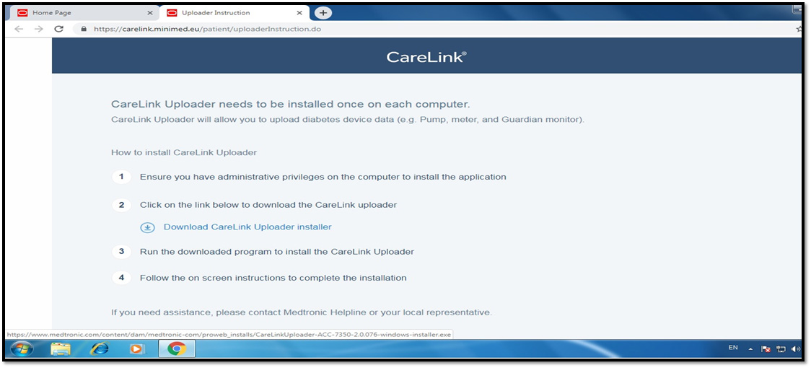Show hidden system tray icons
Viewport: 811px width, 368px height.
(x=751, y=349)
